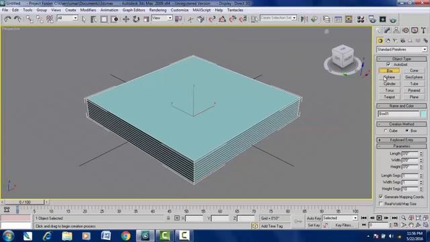Select the Cameras category icon
The image size is (430, 242).
402,40
